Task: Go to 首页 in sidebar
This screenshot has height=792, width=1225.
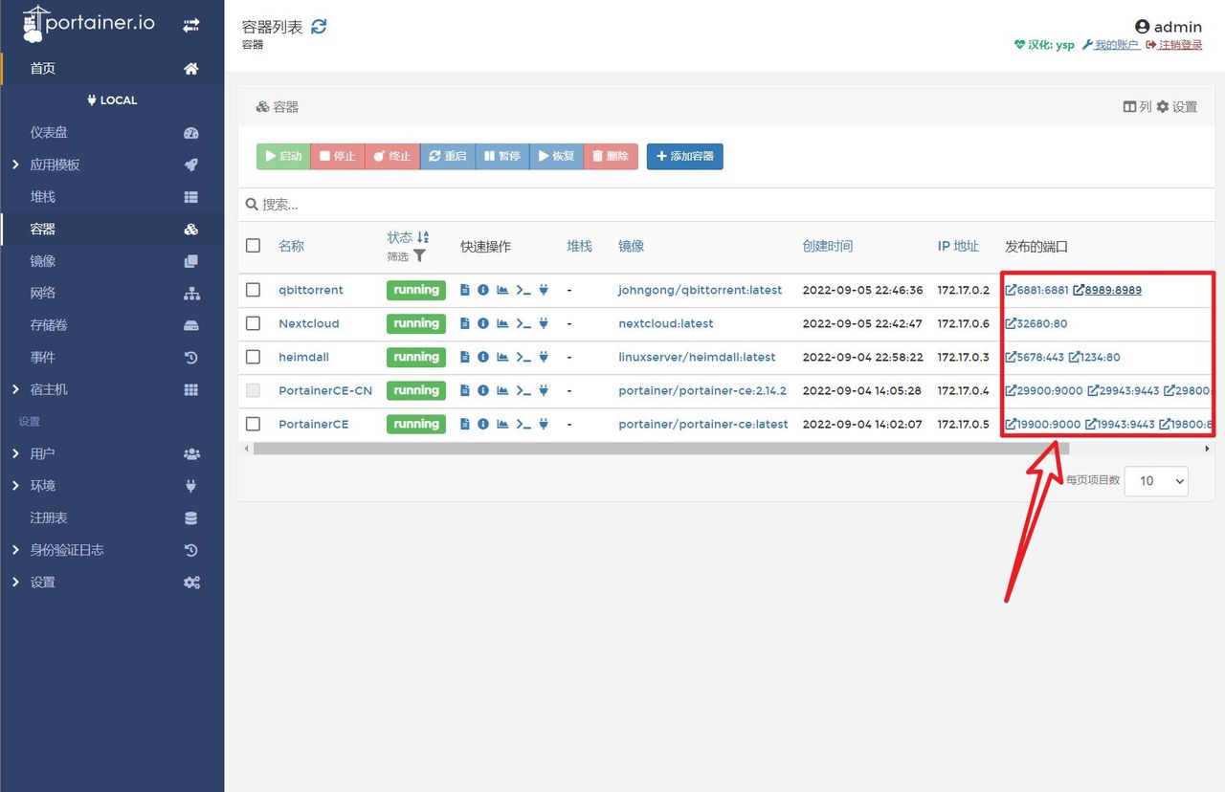Action: click(x=112, y=68)
